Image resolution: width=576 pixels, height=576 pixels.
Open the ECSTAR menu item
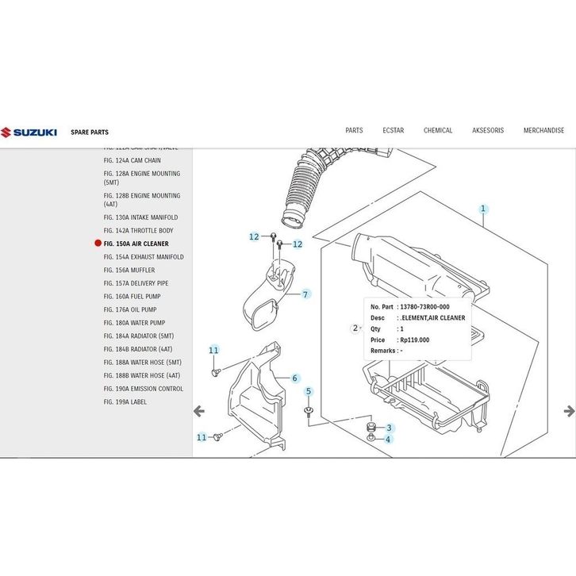pos(393,131)
